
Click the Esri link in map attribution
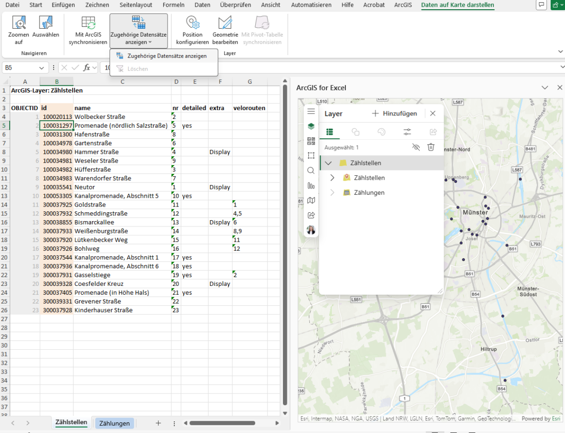(556, 418)
